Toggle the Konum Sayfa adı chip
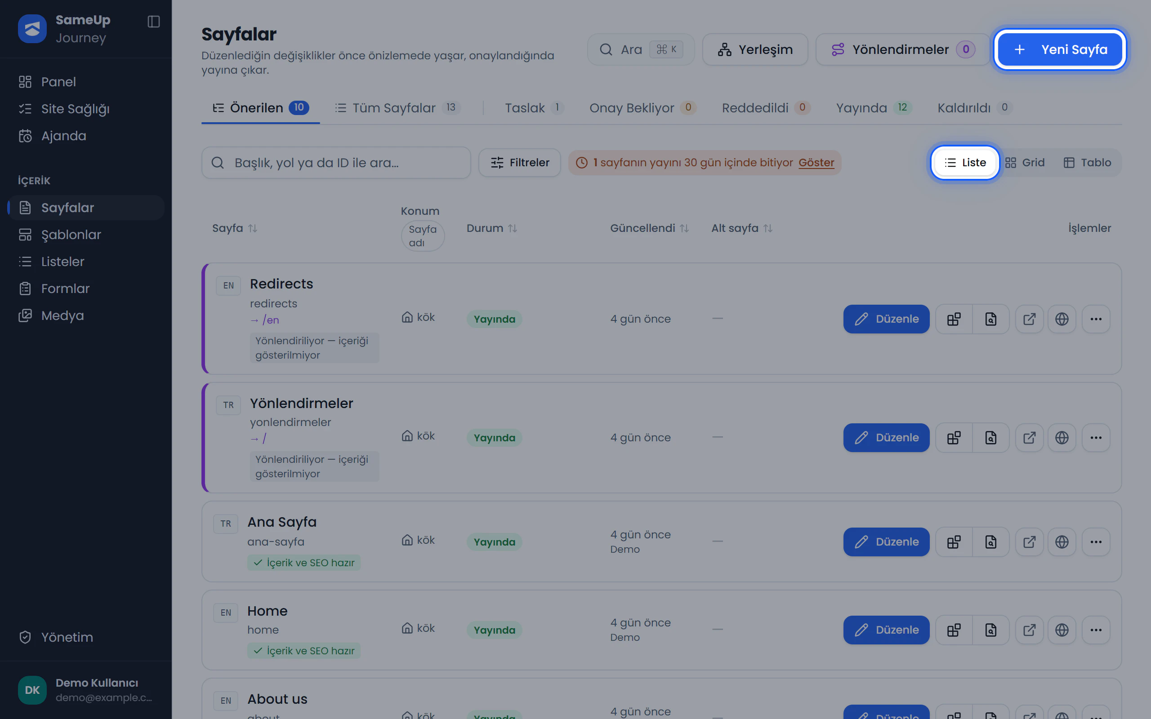The width and height of the screenshot is (1151, 719). pos(423,236)
